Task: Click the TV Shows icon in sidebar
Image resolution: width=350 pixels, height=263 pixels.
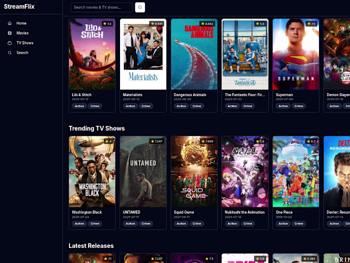Action: click(x=9, y=43)
